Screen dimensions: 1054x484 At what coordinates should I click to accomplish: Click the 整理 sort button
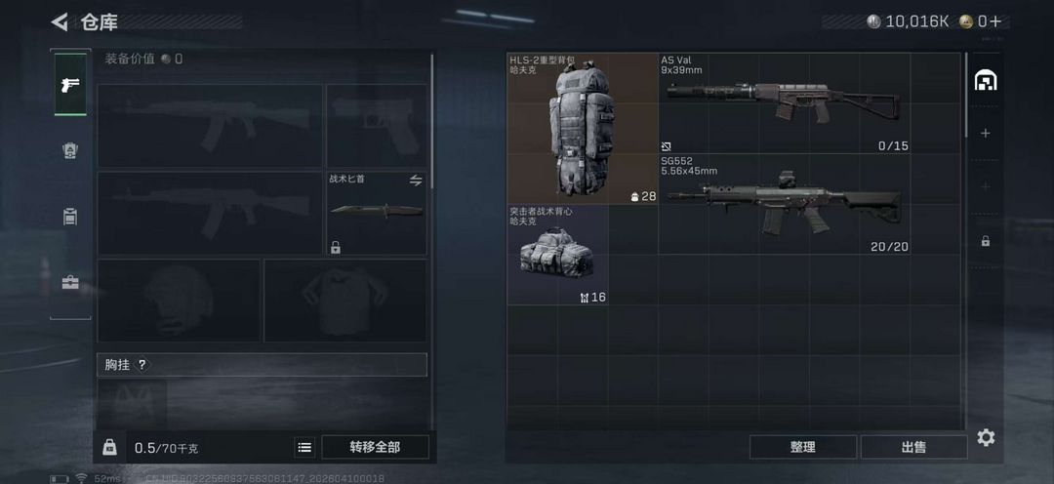[802, 447]
